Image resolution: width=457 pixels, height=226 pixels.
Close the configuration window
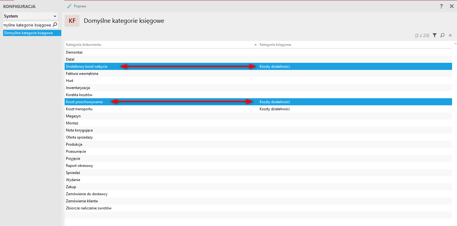tap(451, 6)
